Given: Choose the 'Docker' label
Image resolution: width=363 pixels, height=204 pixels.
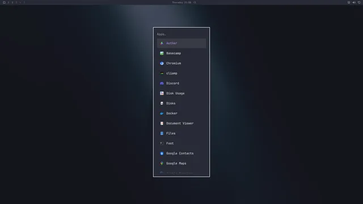Looking at the screenshot, I should (171, 113).
